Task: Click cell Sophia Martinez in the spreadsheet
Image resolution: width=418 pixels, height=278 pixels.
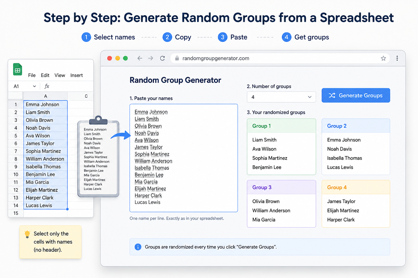Action: click(x=45, y=151)
